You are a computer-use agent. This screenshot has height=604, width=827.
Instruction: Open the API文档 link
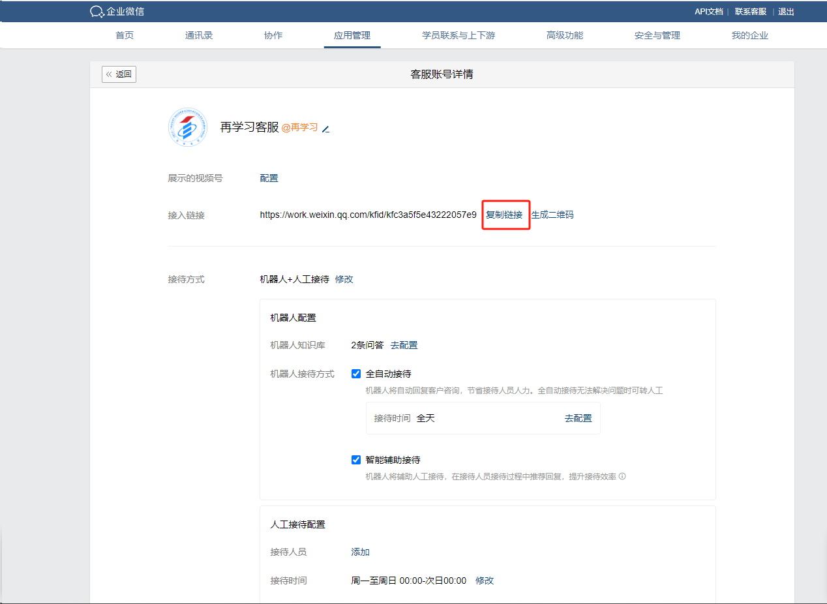[709, 12]
